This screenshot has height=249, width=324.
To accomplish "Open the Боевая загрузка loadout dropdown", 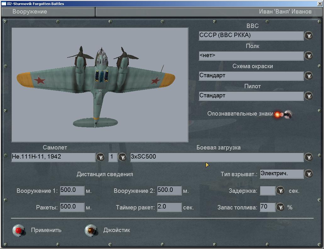I will (x=309, y=157).
